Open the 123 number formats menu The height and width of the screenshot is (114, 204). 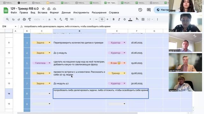tap(72, 19)
